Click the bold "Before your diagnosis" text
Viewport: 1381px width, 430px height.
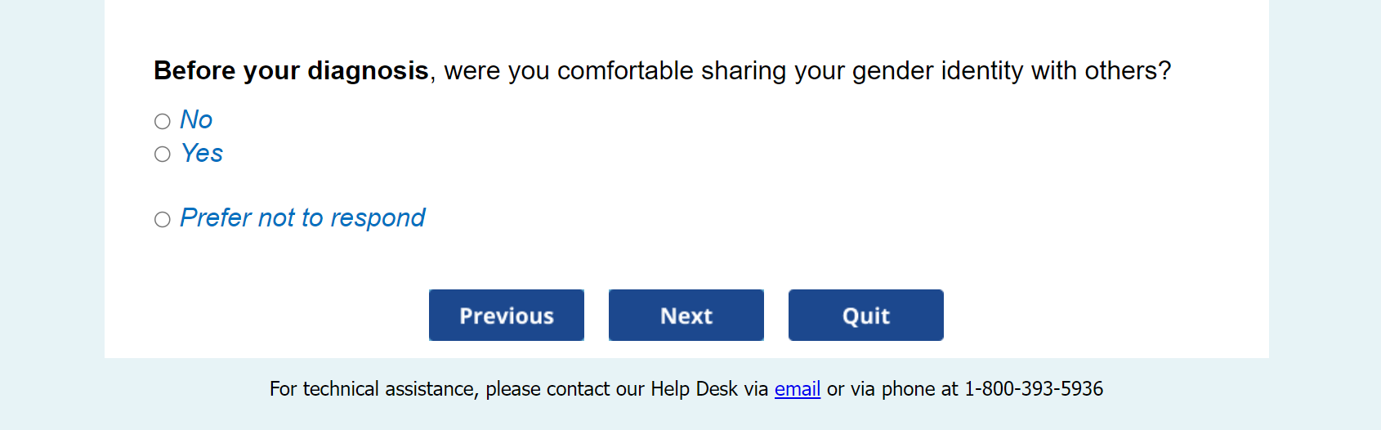pos(291,71)
